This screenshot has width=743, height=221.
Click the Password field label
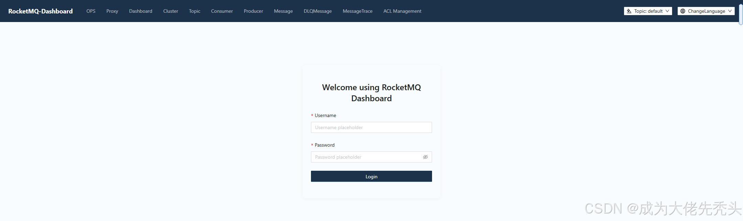pos(324,145)
